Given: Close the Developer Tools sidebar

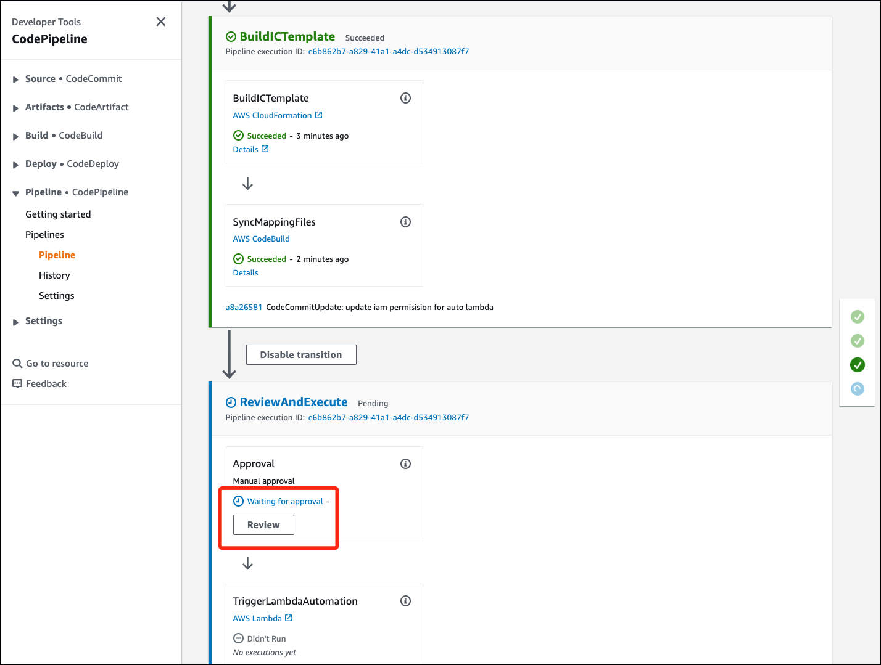Looking at the screenshot, I should (161, 22).
